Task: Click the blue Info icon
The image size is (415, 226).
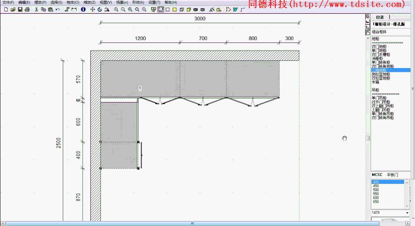Action: [83, 9]
